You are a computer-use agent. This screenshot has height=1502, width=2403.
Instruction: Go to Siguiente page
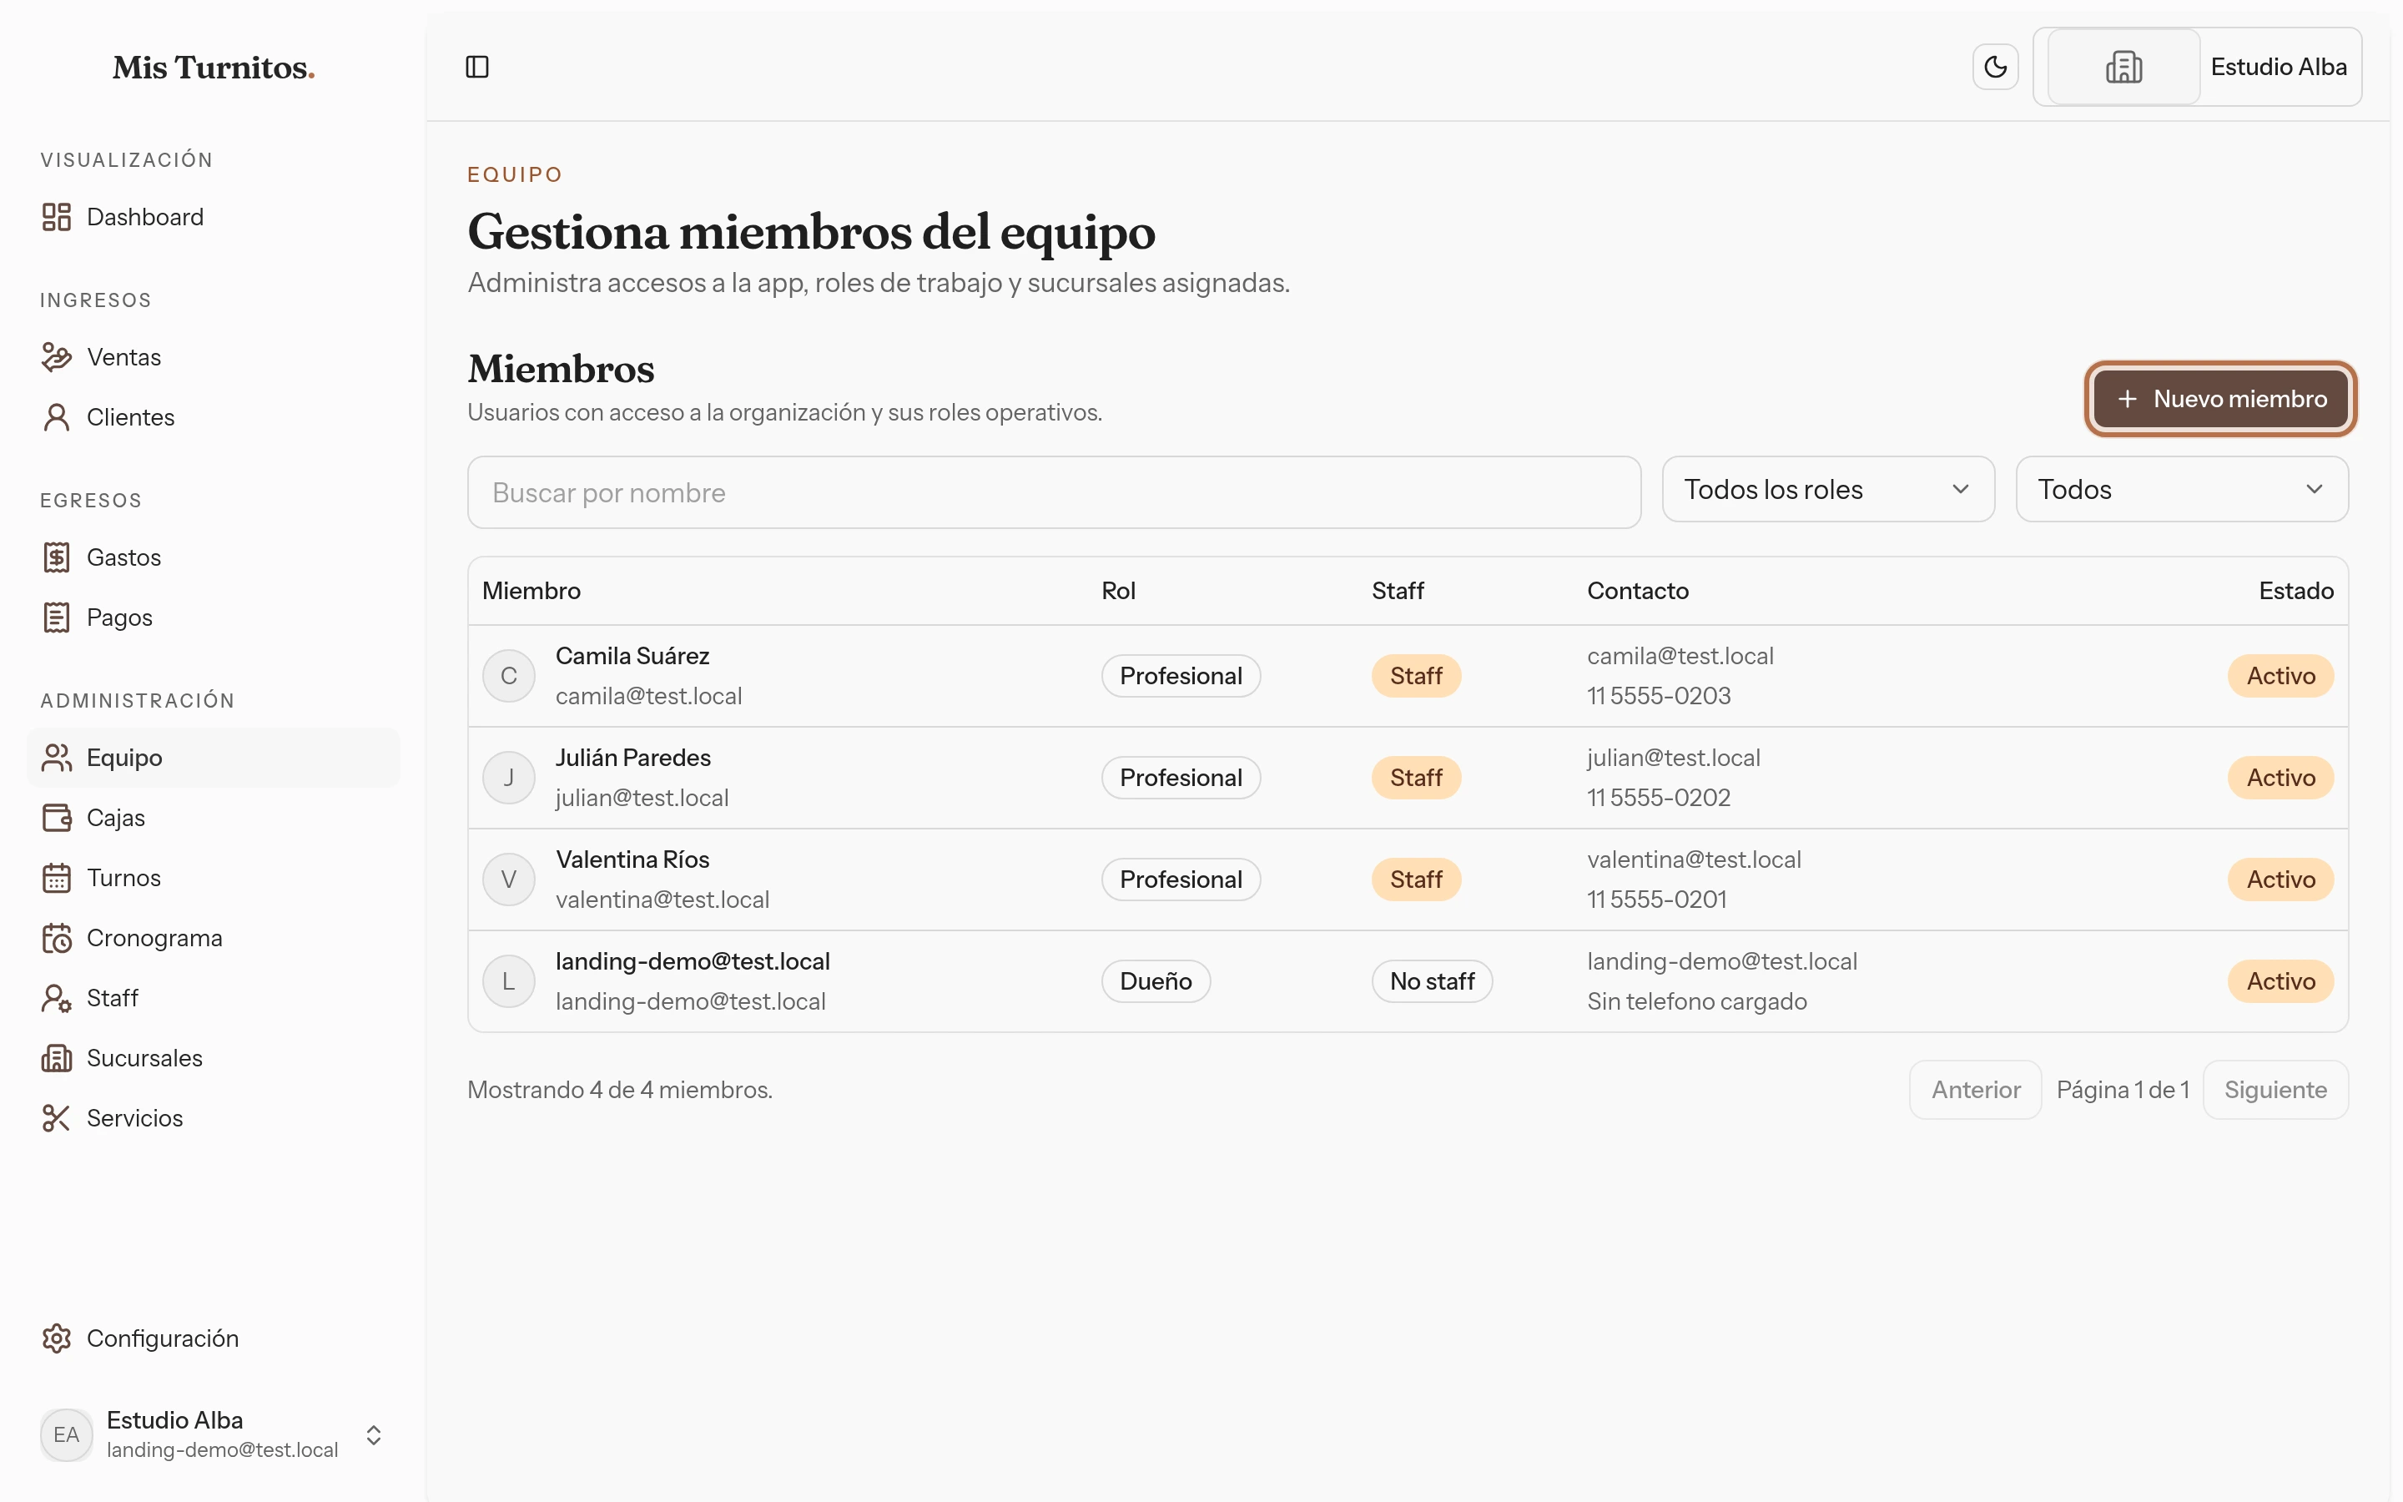point(2275,1090)
